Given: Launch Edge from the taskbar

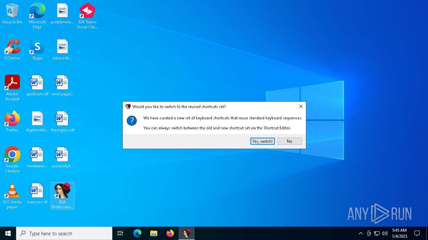Looking at the screenshot, I should 137,233.
